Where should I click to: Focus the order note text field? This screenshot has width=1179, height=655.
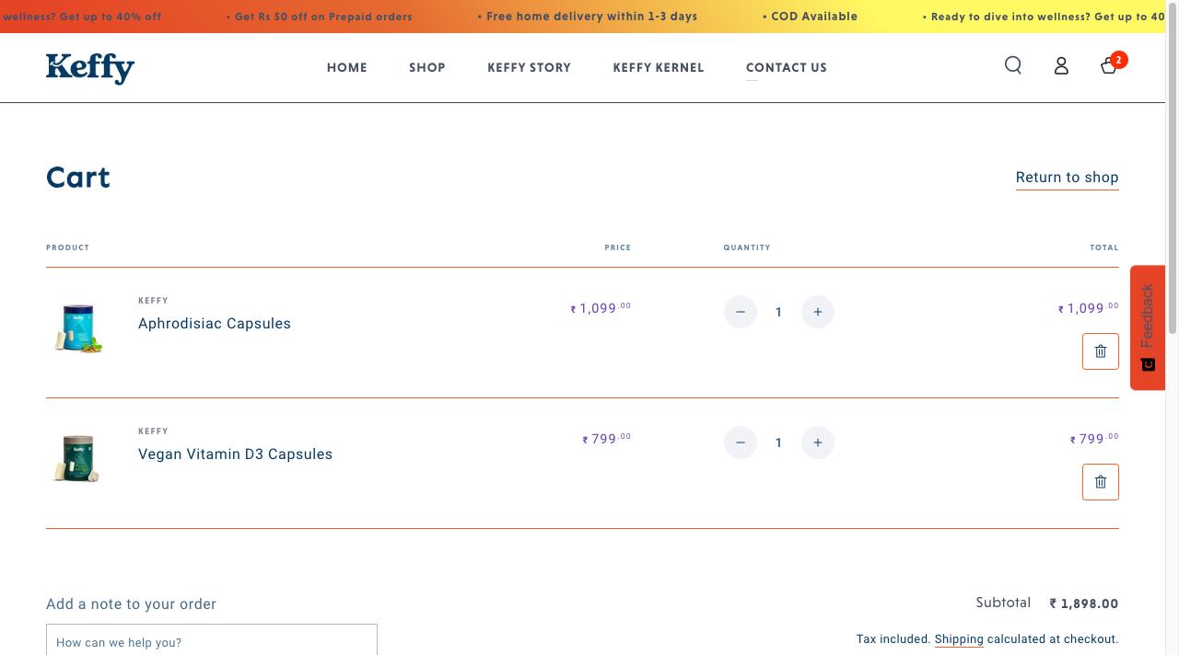[212, 640]
